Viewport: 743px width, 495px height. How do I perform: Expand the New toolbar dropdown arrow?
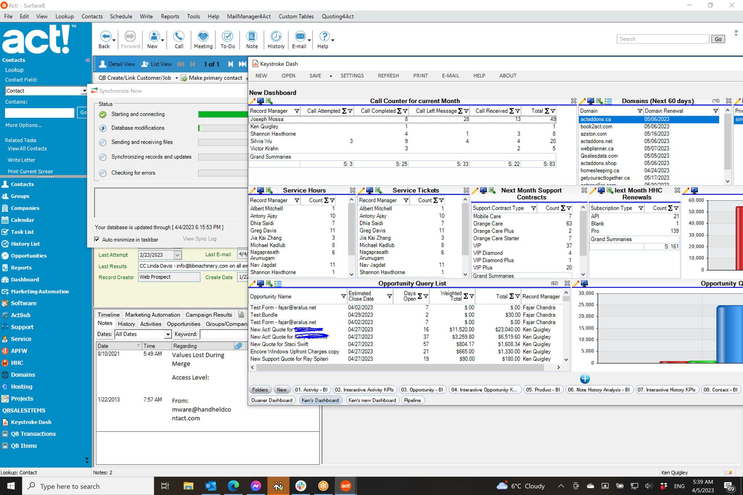point(163,40)
